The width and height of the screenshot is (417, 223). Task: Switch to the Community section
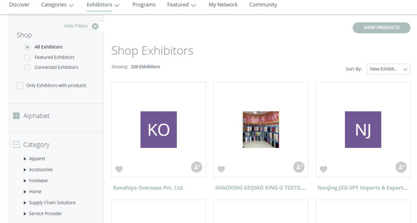(x=263, y=5)
